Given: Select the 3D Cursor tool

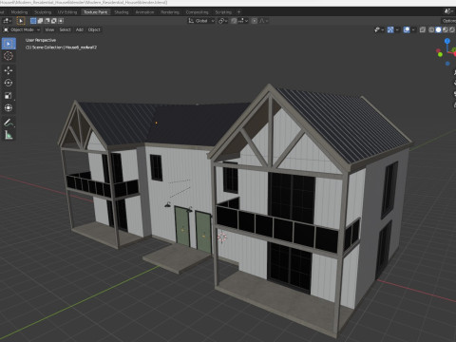Looking at the screenshot, I should 9,56.
